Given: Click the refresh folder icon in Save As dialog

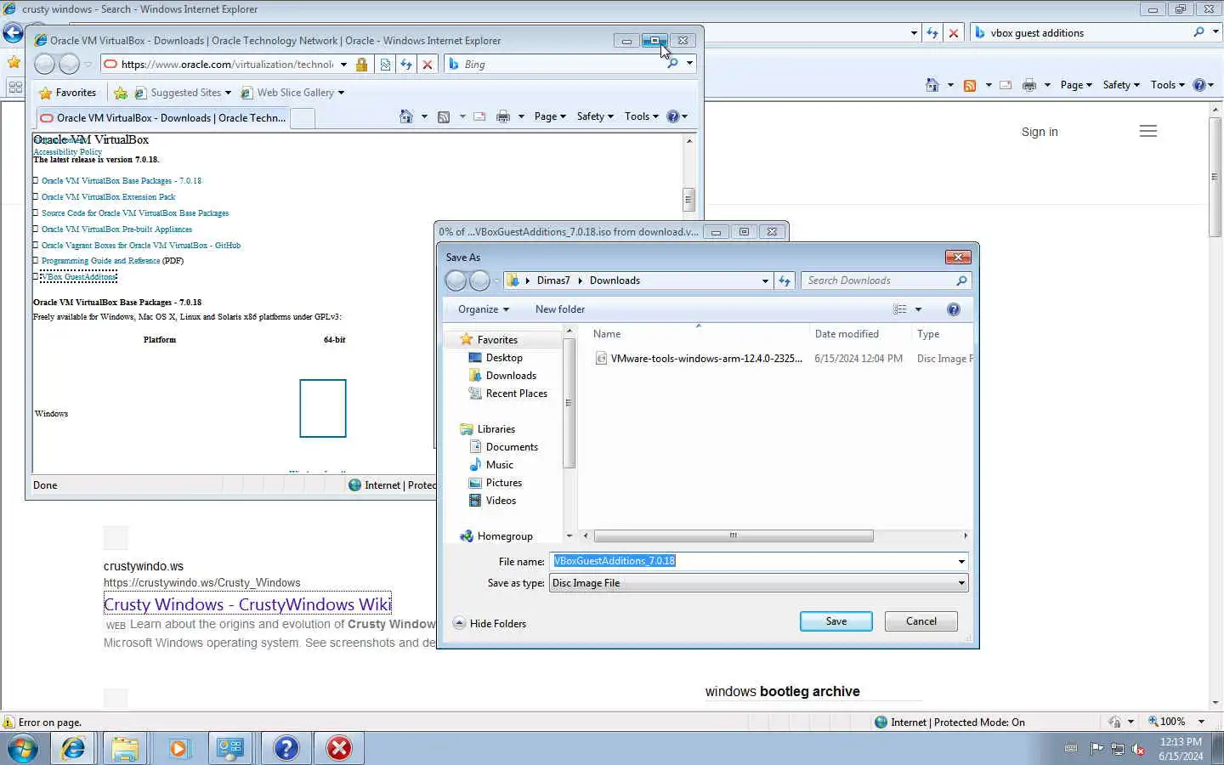Looking at the screenshot, I should tap(785, 280).
